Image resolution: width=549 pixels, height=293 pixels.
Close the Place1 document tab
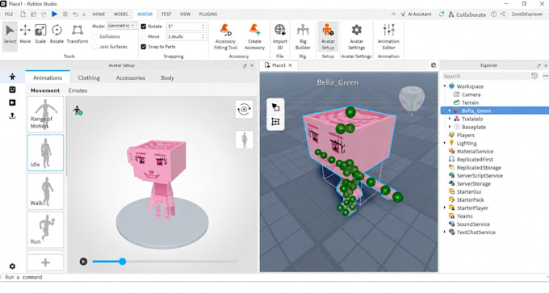(291, 65)
